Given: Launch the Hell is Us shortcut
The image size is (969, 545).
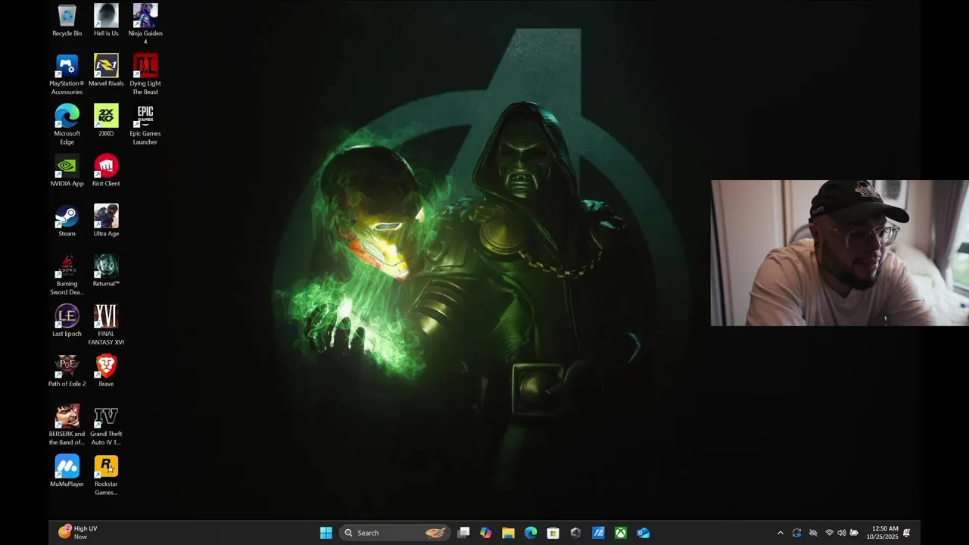Looking at the screenshot, I should (106, 20).
